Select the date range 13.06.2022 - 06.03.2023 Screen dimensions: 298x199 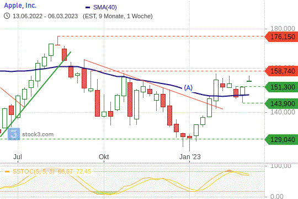coord(45,16)
